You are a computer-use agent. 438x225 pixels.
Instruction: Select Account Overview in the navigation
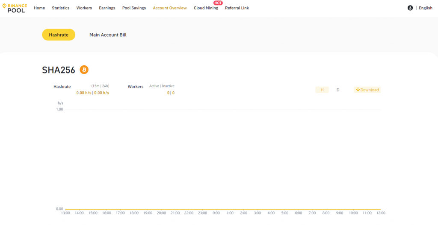click(x=170, y=8)
